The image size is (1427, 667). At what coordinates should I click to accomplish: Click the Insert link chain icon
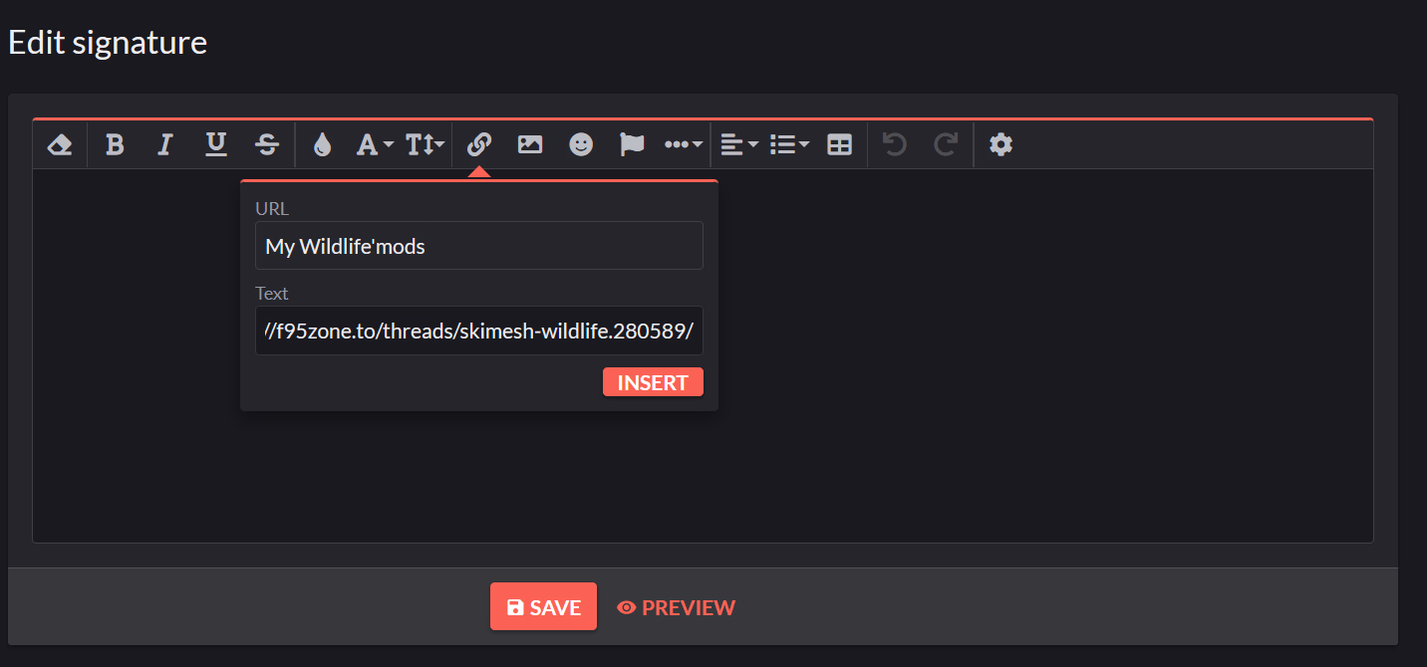click(479, 145)
